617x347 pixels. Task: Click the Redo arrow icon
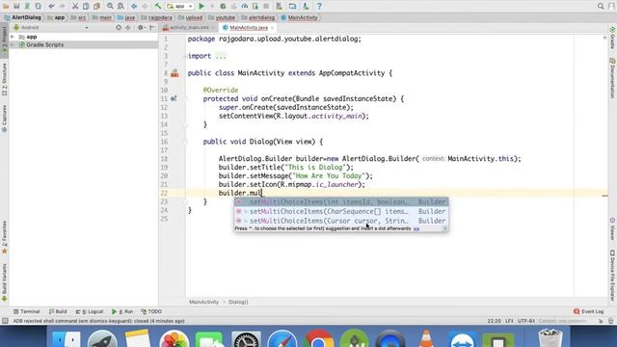click(x=62, y=7)
